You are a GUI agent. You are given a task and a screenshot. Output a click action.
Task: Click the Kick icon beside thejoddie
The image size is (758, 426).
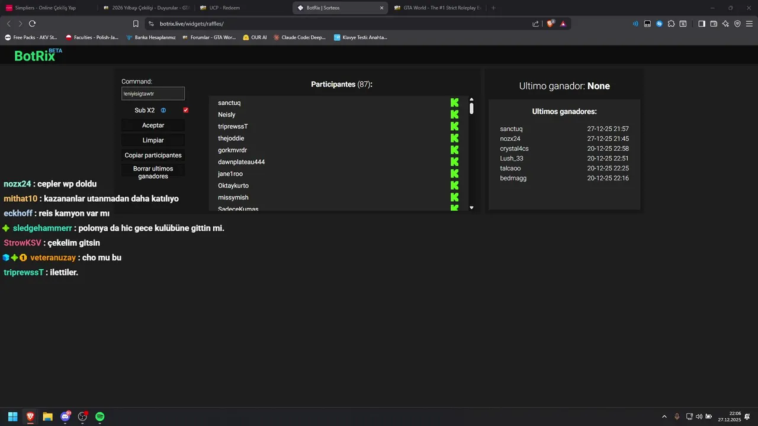tap(454, 138)
